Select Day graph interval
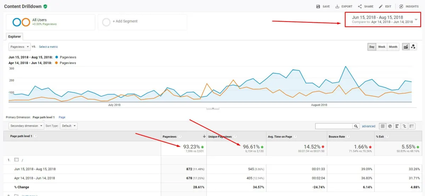 point(372,47)
